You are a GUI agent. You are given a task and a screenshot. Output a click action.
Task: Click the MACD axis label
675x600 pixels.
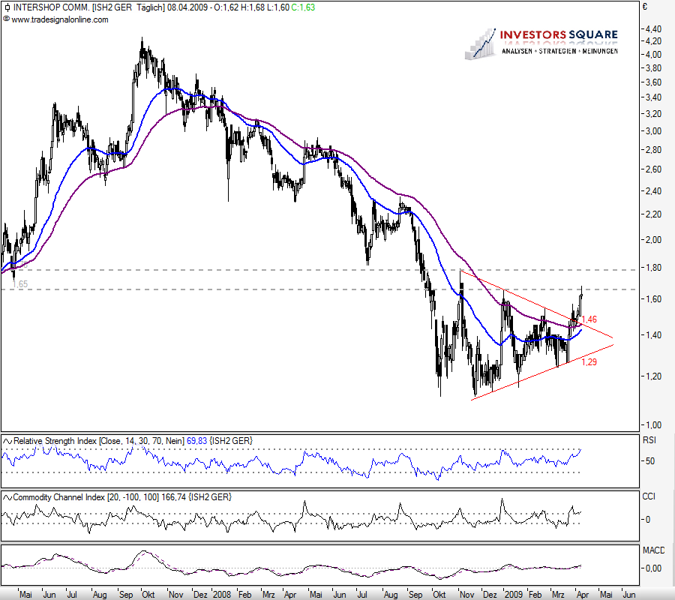click(653, 550)
